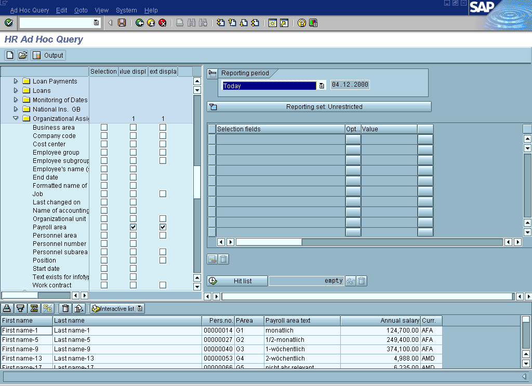The width and height of the screenshot is (532, 386).
Task: Tick Selection checkbox for Business area
Action: coord(104,128)
